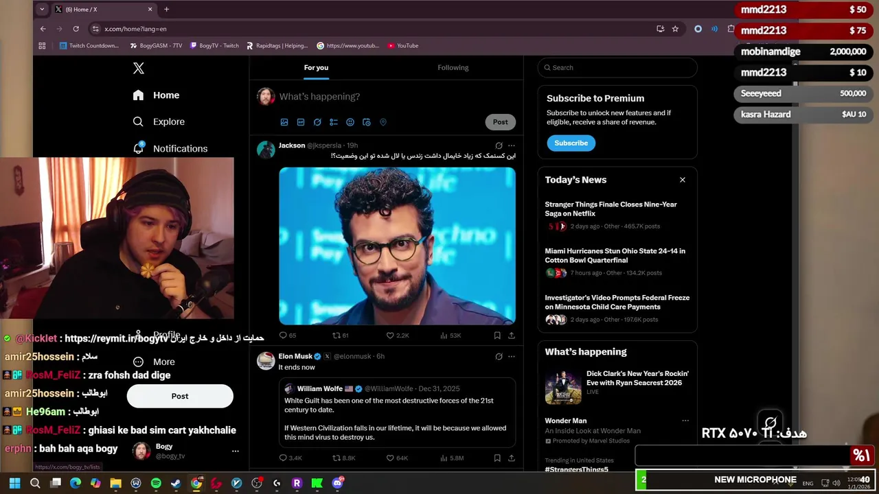The image size is (879, 494).
Task: Bookmark Jackson's post
Action: 497,336
